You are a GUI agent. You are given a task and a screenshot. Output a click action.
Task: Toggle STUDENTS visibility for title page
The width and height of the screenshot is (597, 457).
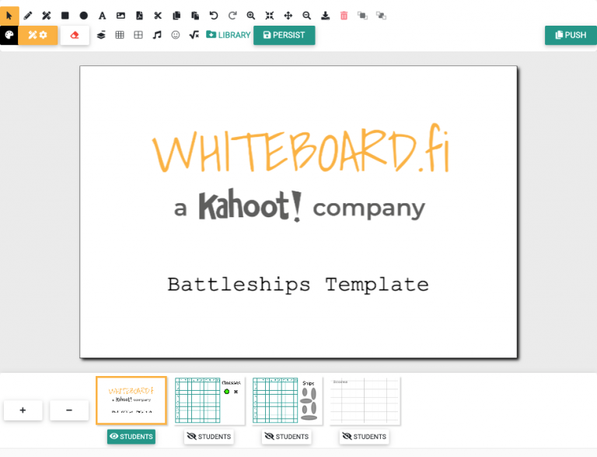131,437
